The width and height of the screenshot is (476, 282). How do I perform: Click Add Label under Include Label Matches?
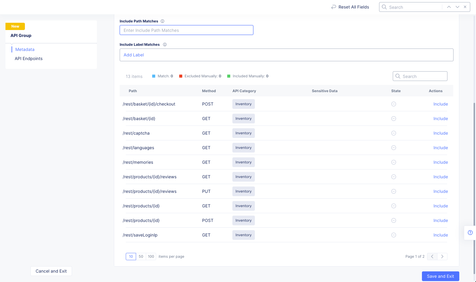click(134, 55)
